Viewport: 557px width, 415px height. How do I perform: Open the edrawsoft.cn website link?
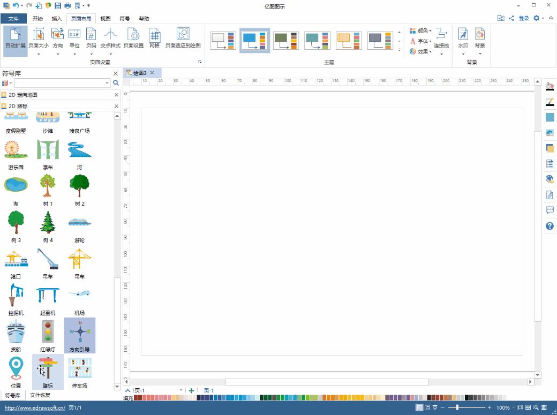tap(35, 408)
